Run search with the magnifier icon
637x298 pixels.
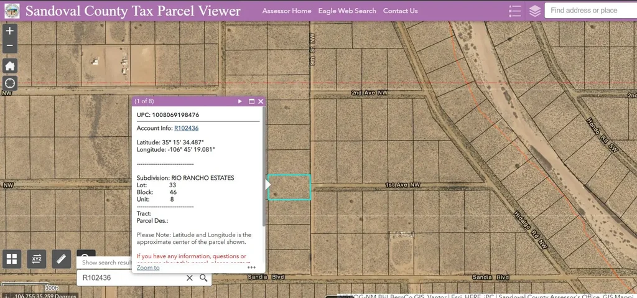[203, 278]
